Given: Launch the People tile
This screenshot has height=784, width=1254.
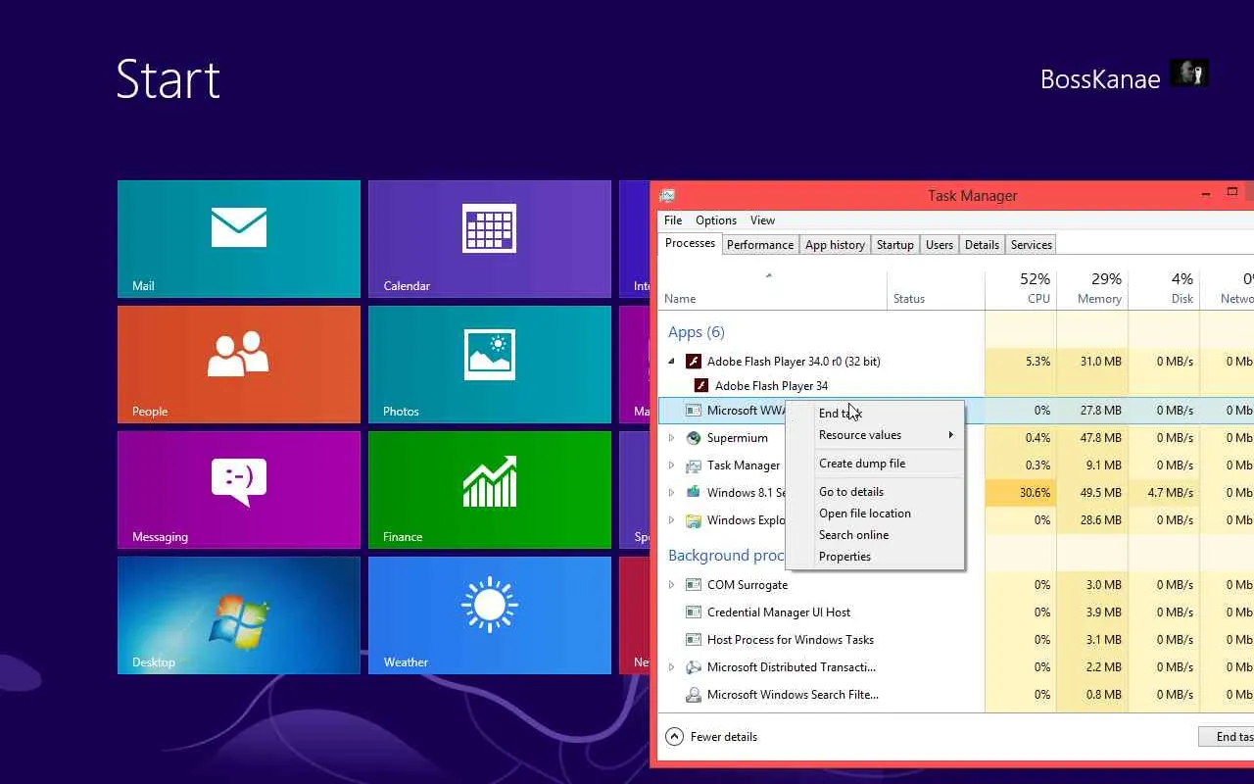Looking at the screenshot, I should pyautogui.click(x=239, y=365).
